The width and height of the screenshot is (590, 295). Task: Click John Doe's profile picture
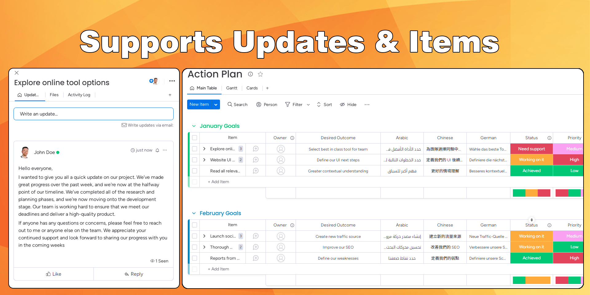[25, 152]
